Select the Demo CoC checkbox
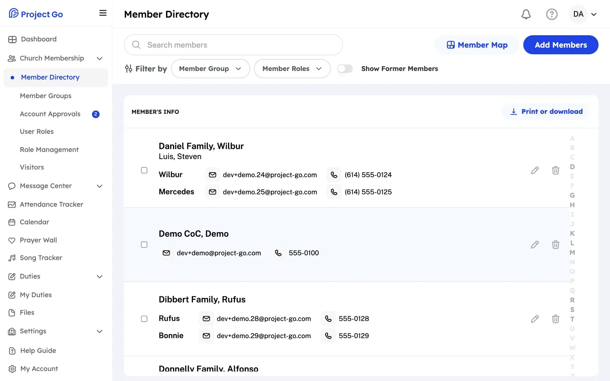The image size is (610, 381). [144, 245]
